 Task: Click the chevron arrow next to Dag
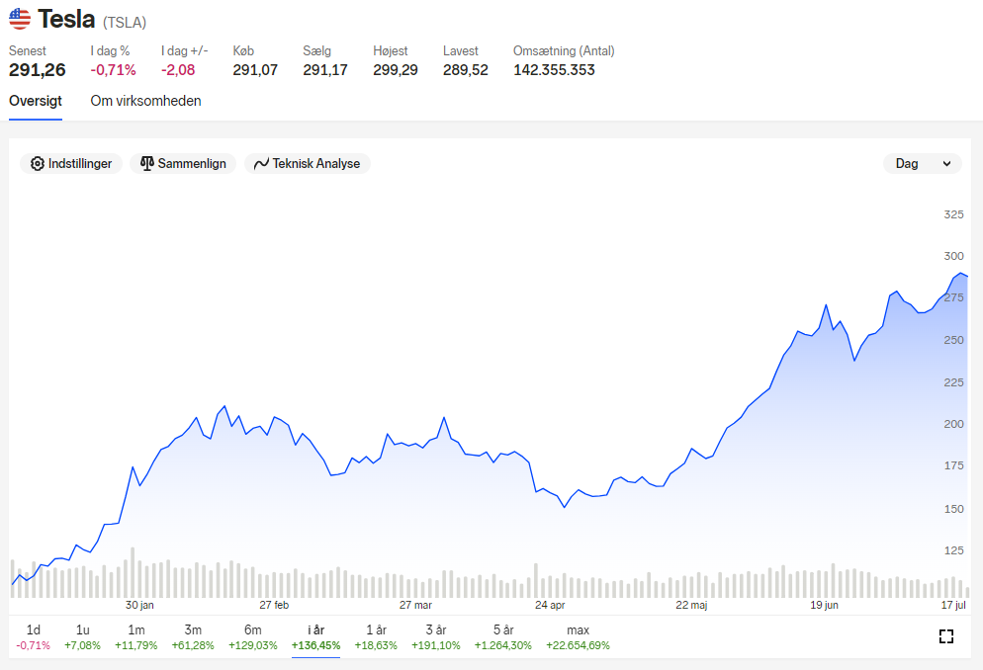pos(946,163)
